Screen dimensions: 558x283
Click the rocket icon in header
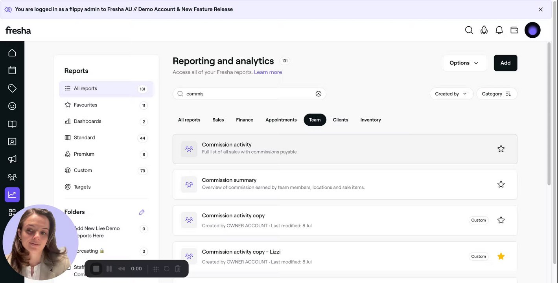pos(484,30)
